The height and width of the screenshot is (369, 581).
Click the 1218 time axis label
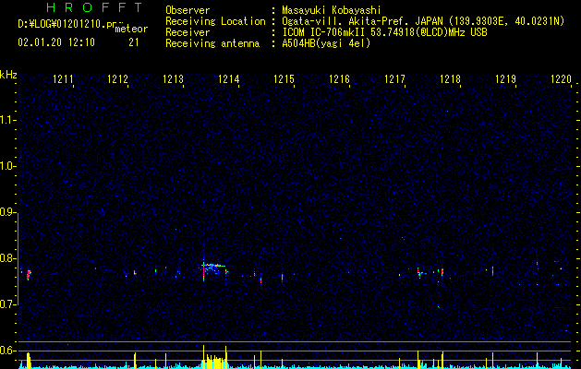(x=450, y=79)
